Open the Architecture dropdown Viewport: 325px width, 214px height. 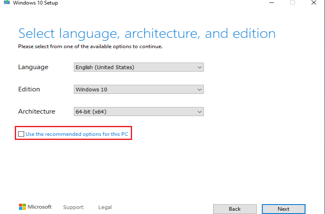click(x=139, y=112)
